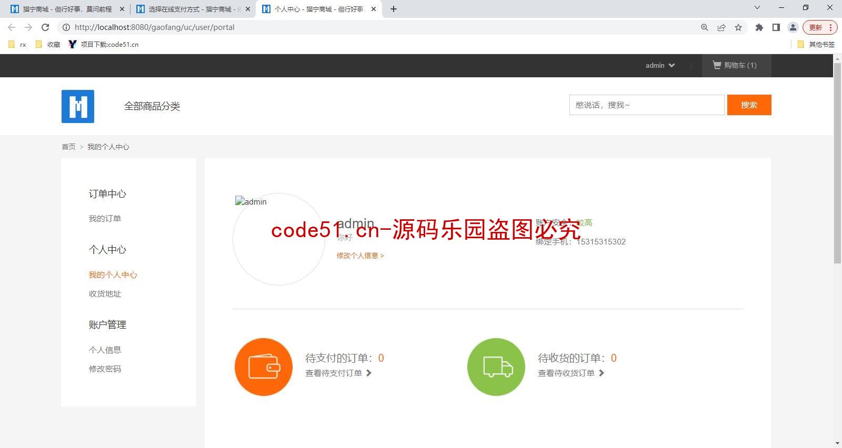Click the 修改个人信息 link
The image size is (842, 448).
coord(360,256)
